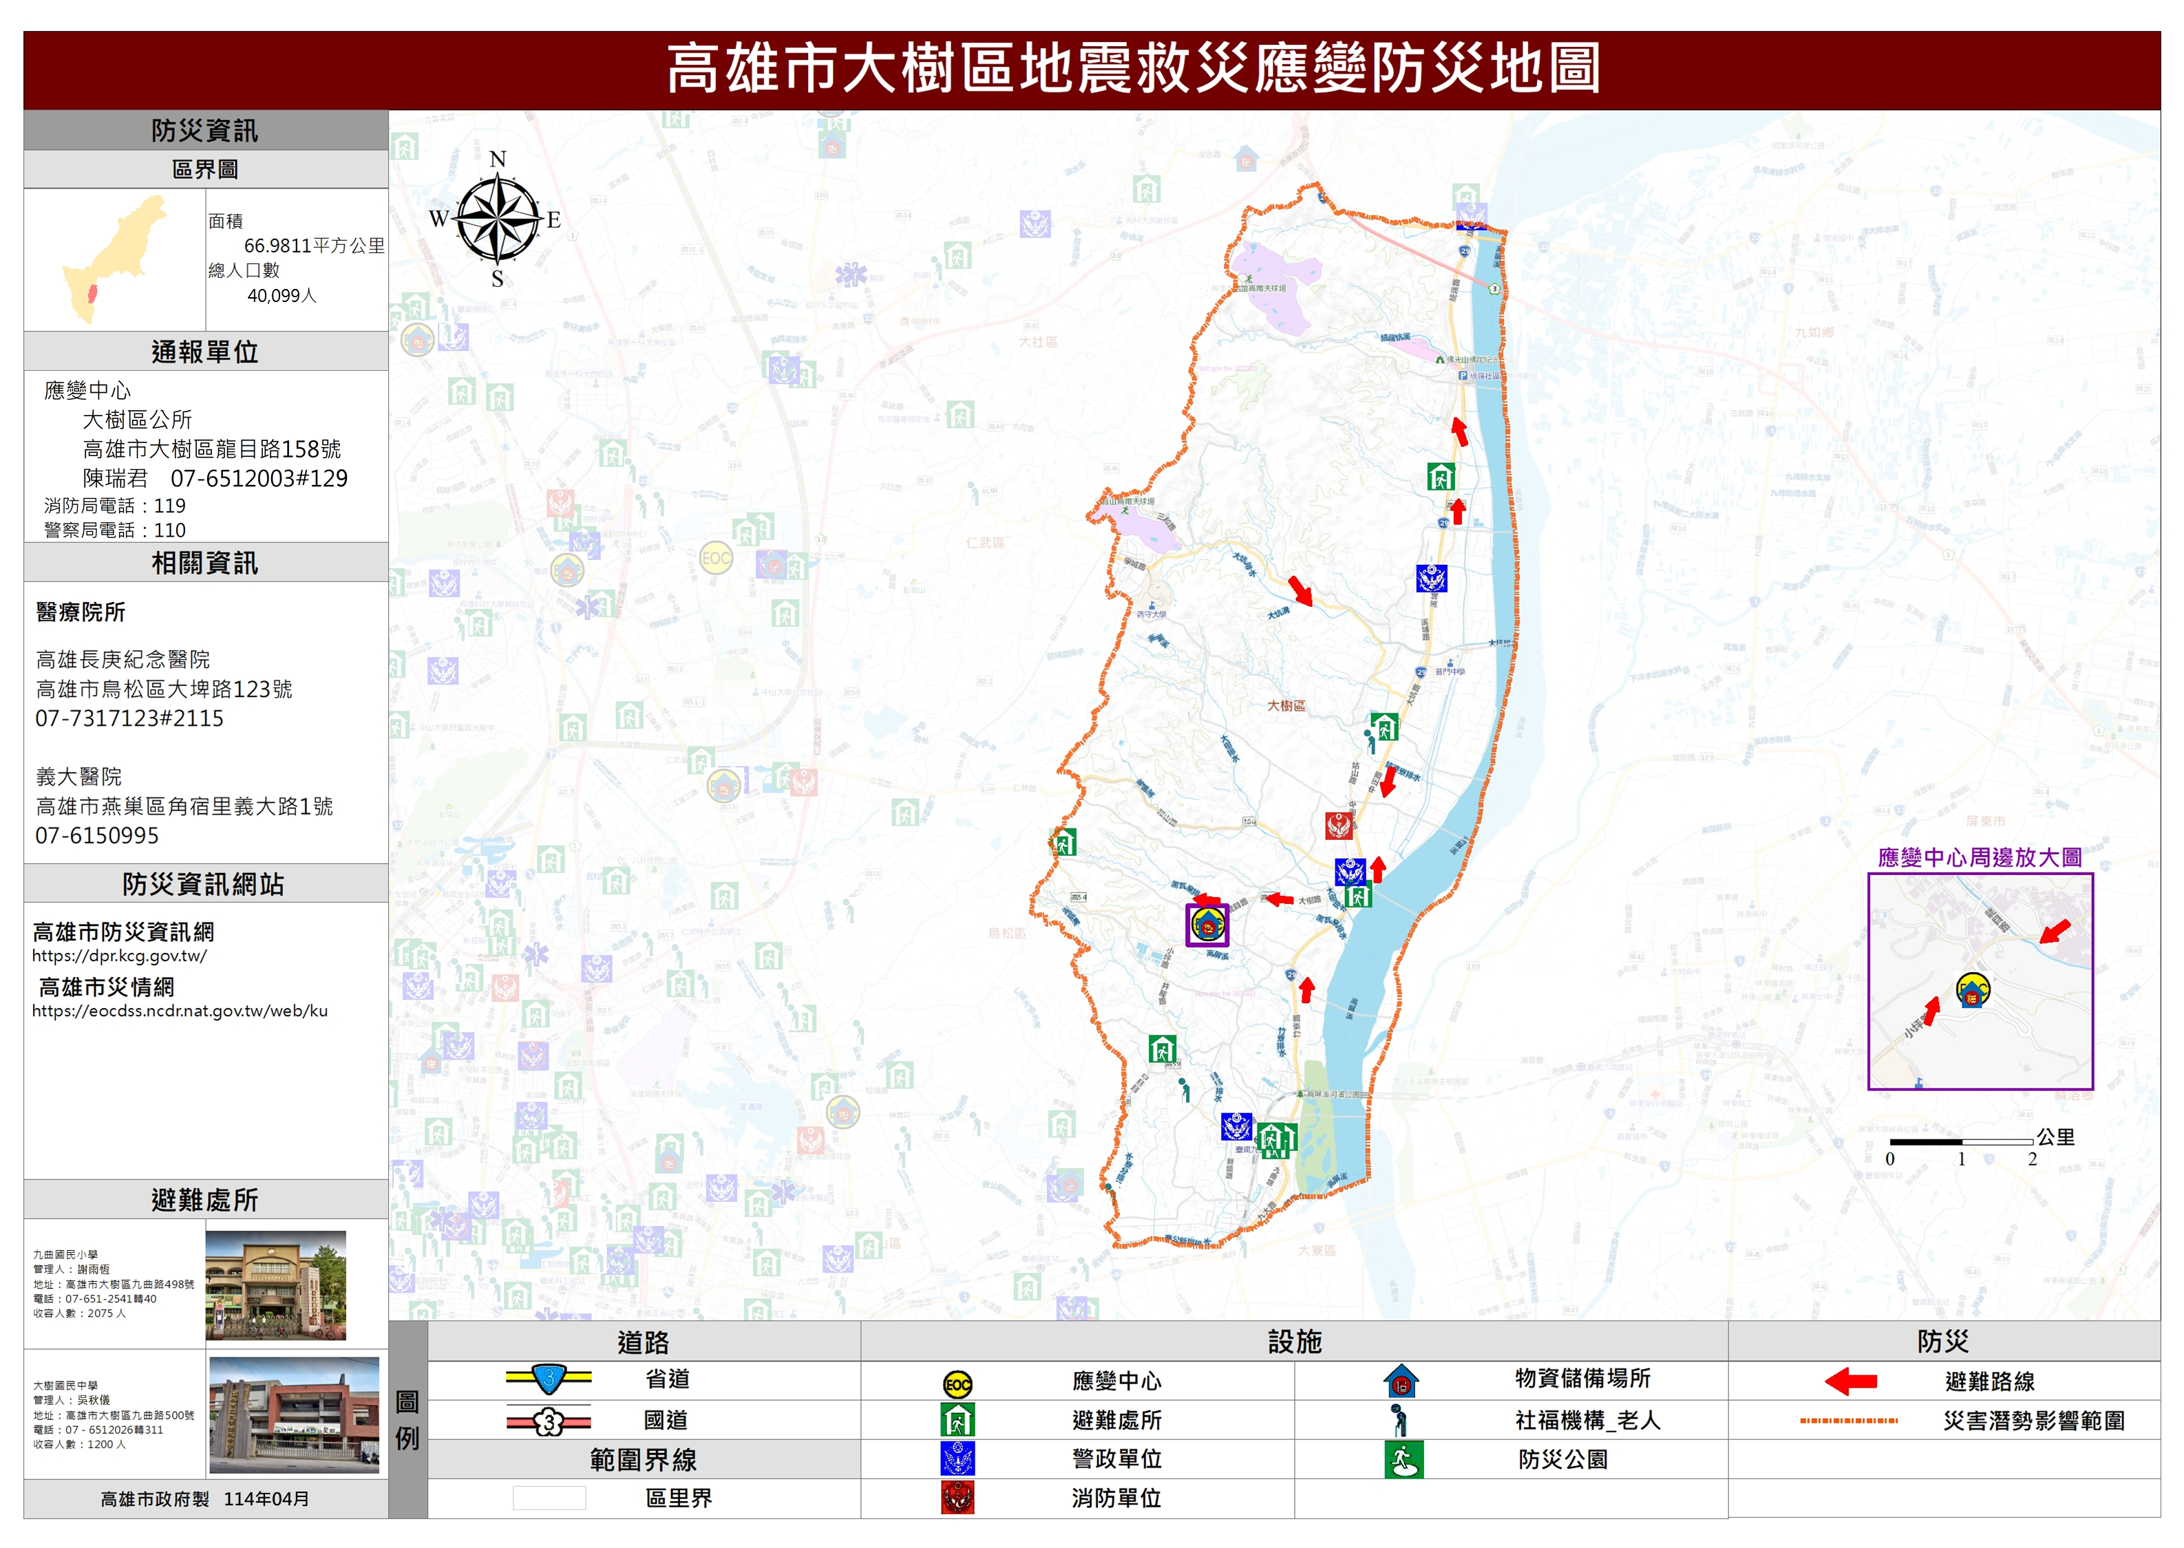Click the elderly welfare (社福機構_老人) legend icon
Viewport: 2184px width, 1548px height.
pyautogui.click(x=1399, y=1421)
